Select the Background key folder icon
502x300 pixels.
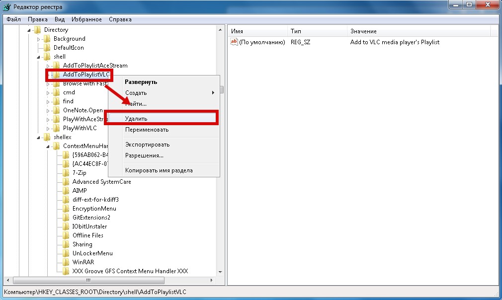(47, 39)
